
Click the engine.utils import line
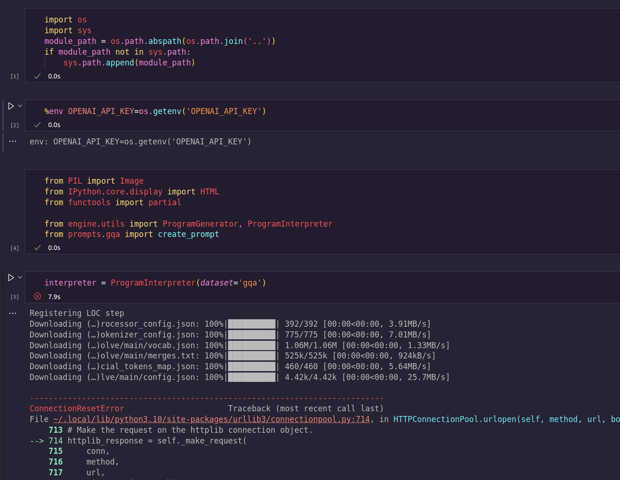tap(188, 224)
